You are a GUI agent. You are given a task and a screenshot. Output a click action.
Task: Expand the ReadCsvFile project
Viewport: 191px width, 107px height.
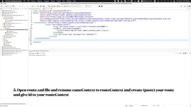[x=1, y=14]
